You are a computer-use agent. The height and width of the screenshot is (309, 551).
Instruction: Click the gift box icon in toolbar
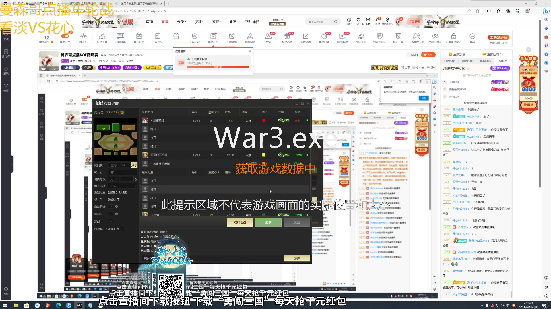click(176, 36)
